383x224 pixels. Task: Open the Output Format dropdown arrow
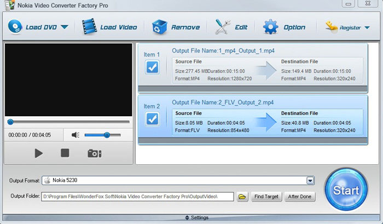[x=310, y=181]
